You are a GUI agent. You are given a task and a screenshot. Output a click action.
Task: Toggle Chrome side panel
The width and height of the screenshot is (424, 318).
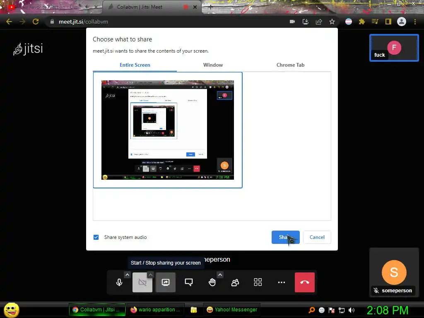388,22
